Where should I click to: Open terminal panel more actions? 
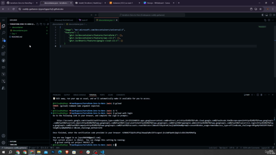[x=265, y=95]
